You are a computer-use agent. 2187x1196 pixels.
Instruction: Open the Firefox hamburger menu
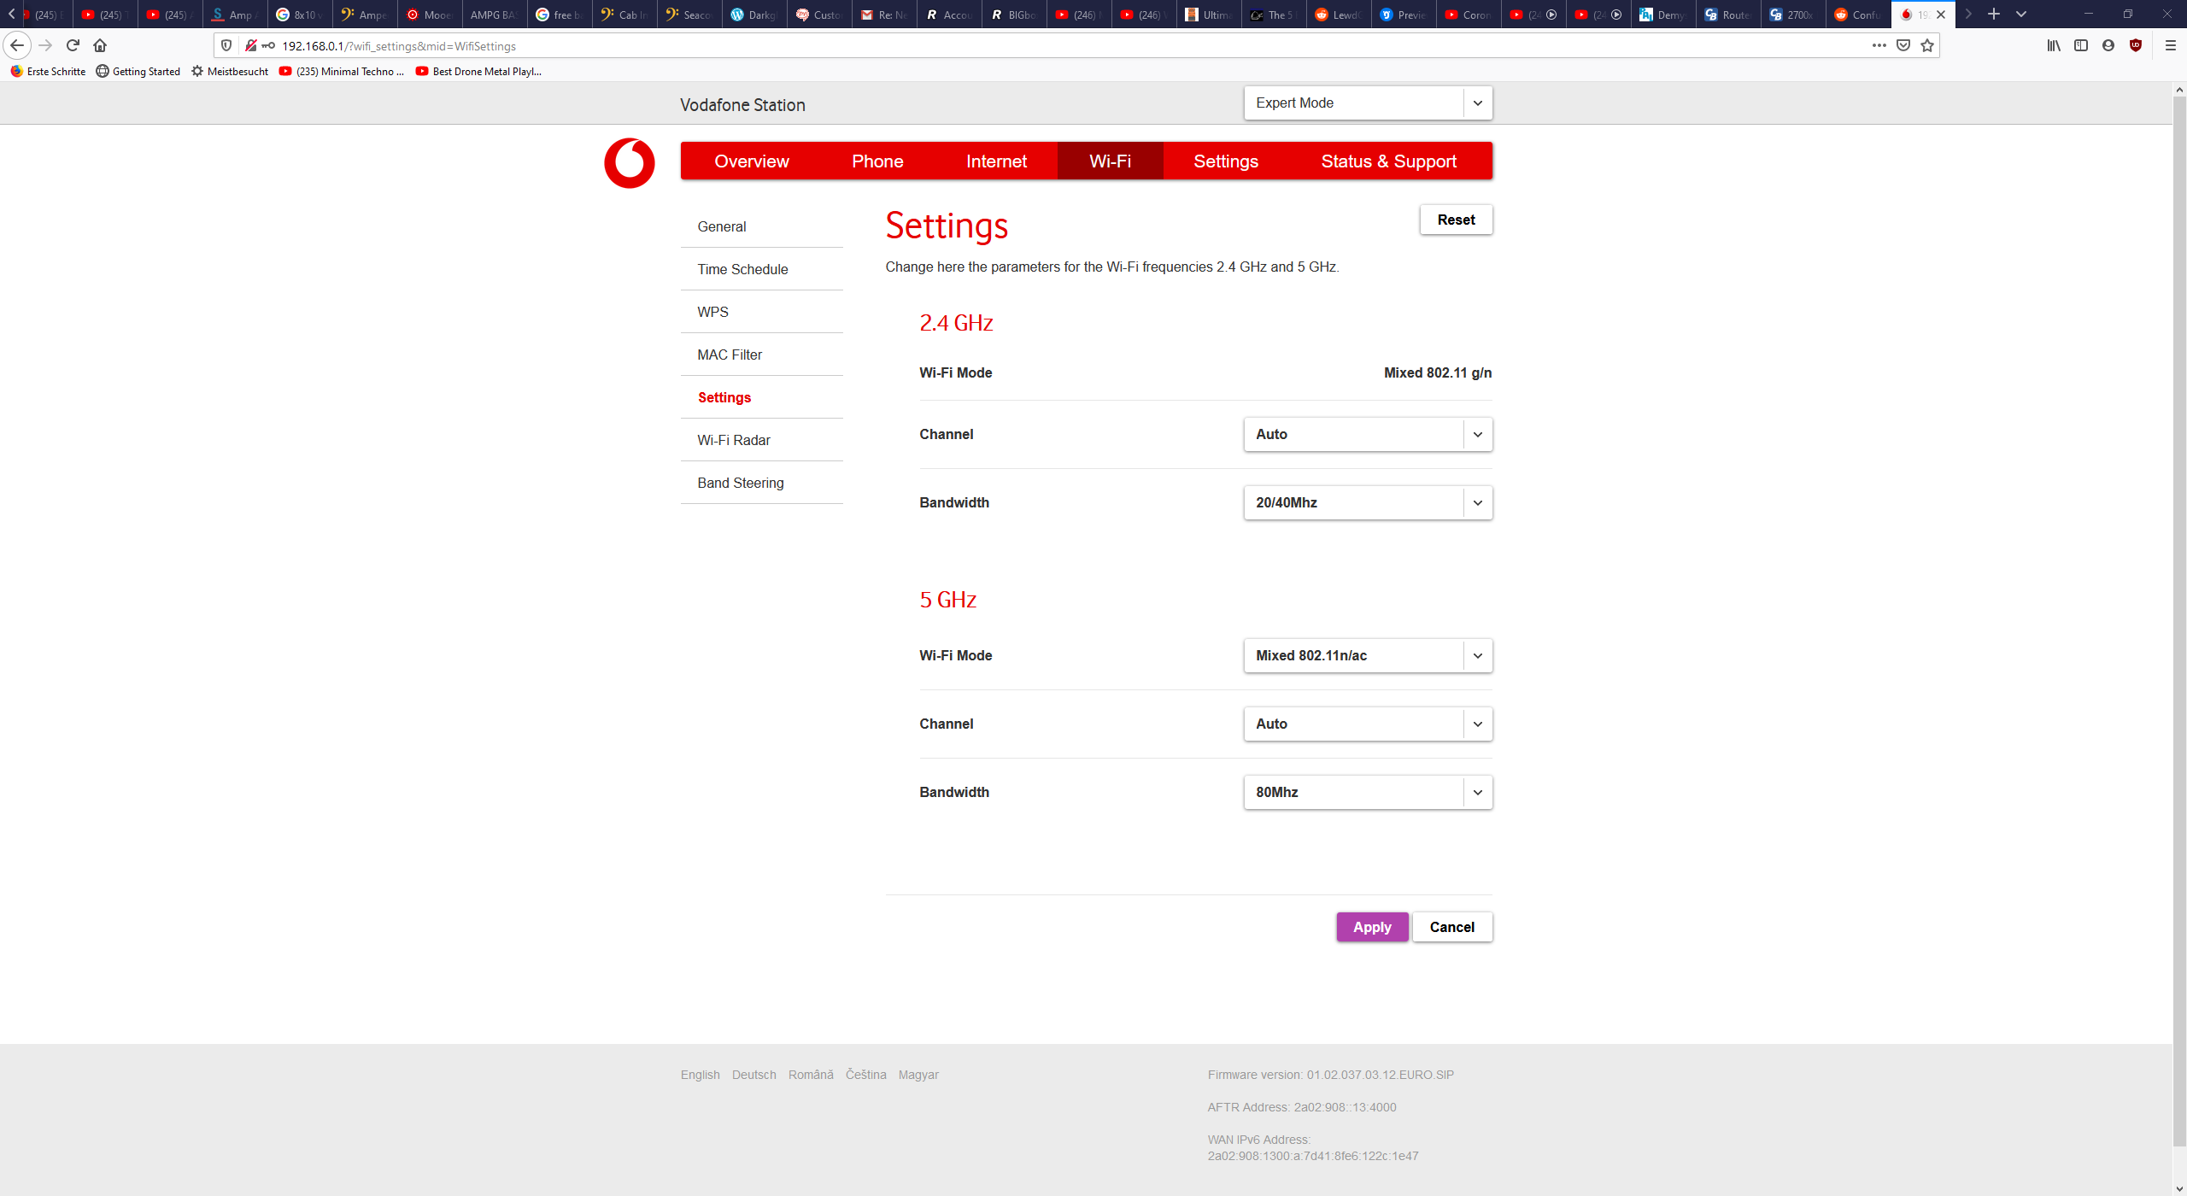pos(2170,45)
